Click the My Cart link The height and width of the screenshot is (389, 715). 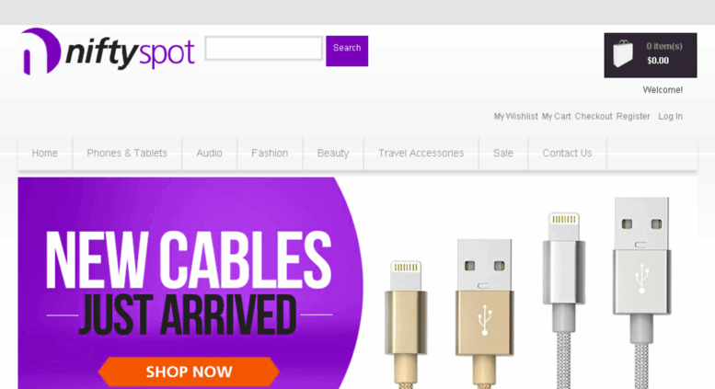(556, 116)
